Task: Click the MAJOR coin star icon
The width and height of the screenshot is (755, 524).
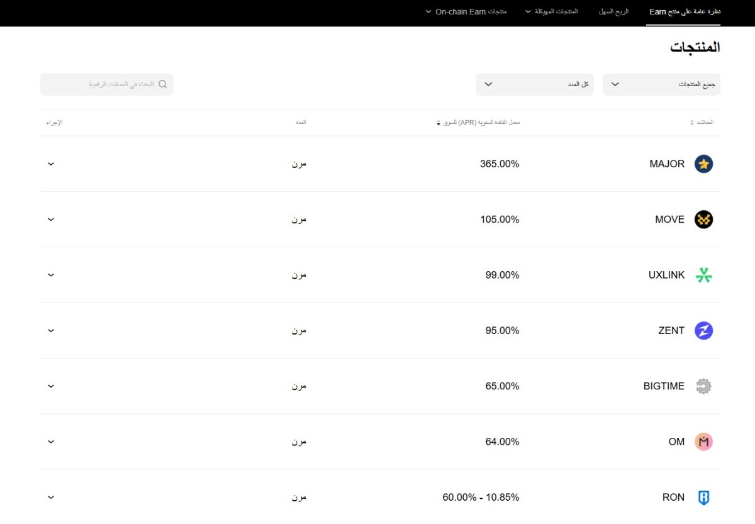Action: click(703, 164)
